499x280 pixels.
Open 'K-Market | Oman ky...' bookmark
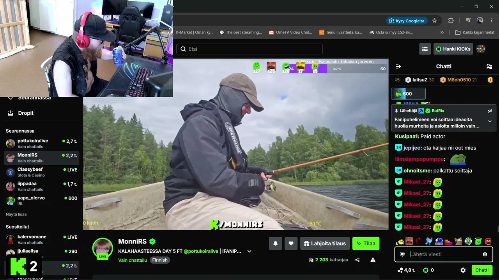pos(195,32)
